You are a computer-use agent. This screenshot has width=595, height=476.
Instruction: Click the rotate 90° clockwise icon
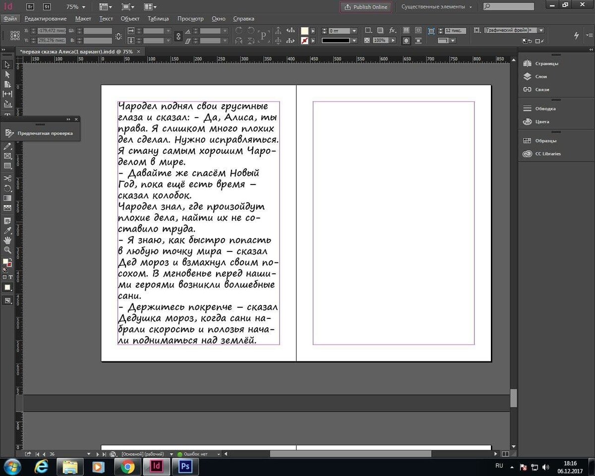pos(239,30)
